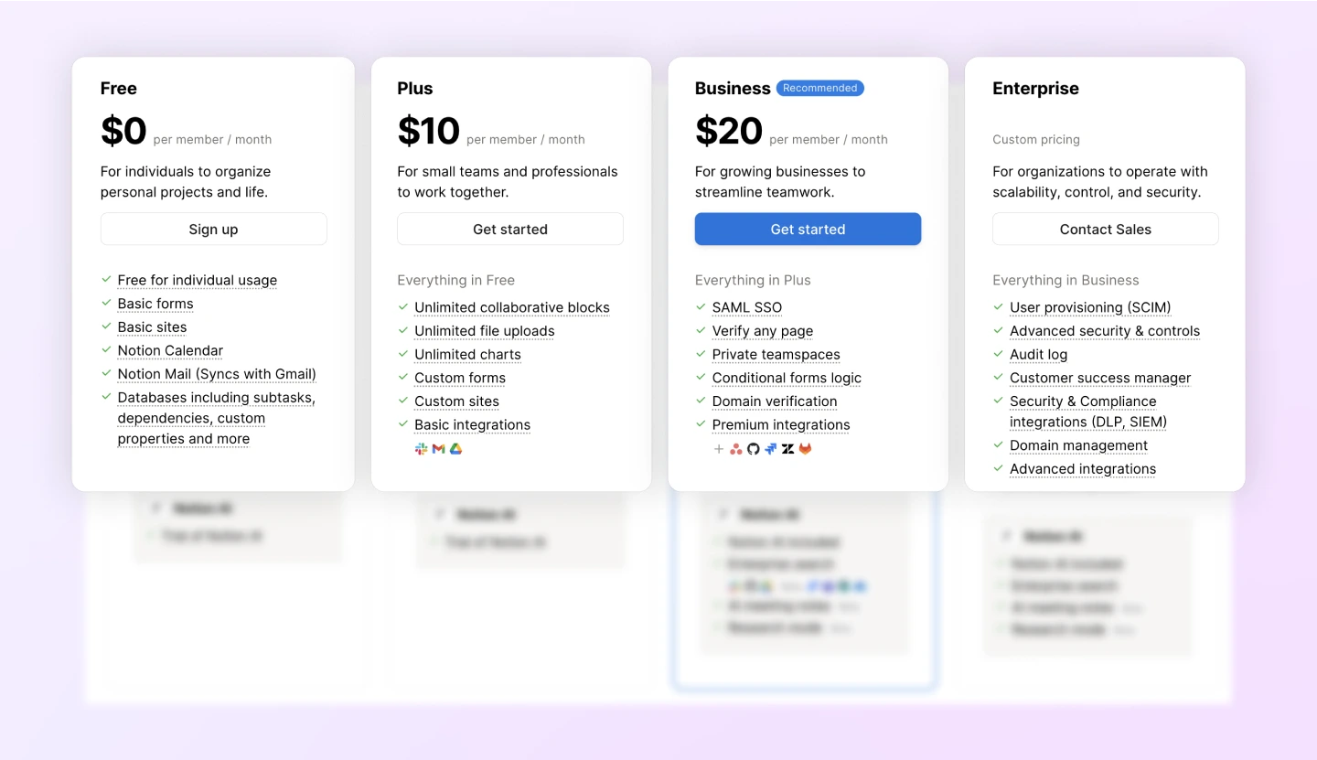Click the User provisioning (SCIM) link
The height and width of the screenshot is (760, 1317).
click(1090, 307)
